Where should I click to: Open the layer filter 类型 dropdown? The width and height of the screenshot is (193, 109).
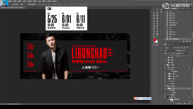click(168, 48)
